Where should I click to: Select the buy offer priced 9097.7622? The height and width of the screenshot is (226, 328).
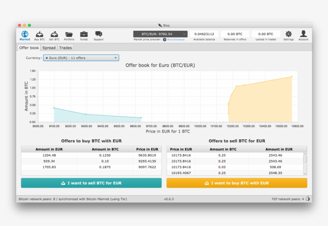click(x=147, y=167)
